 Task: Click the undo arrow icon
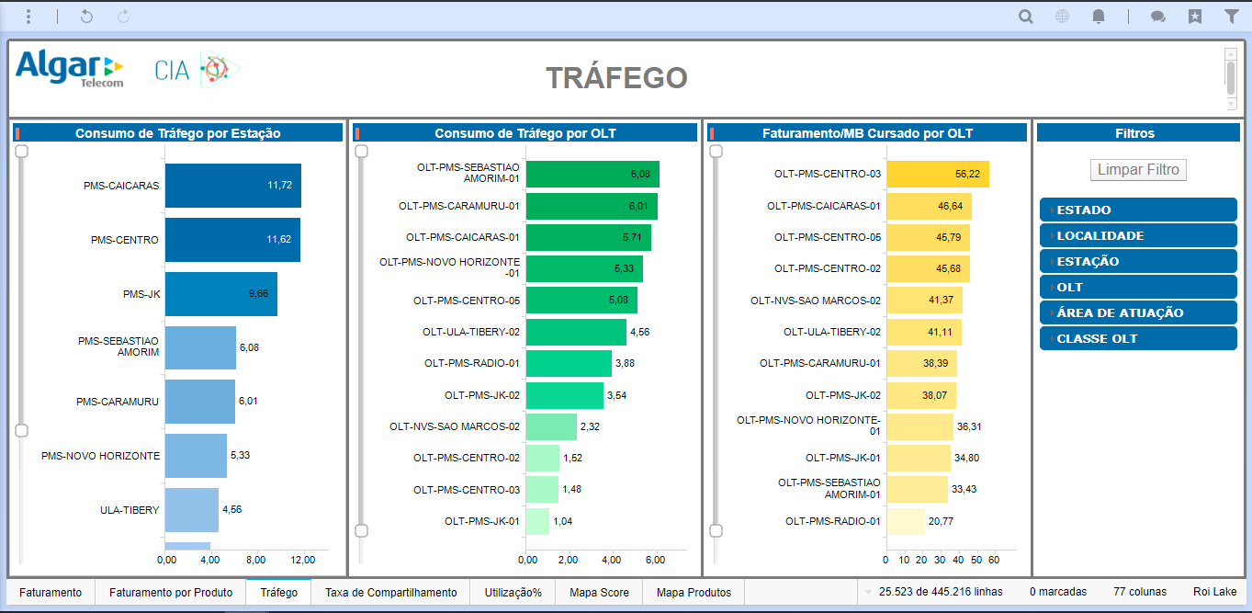[x=86, y=17]
